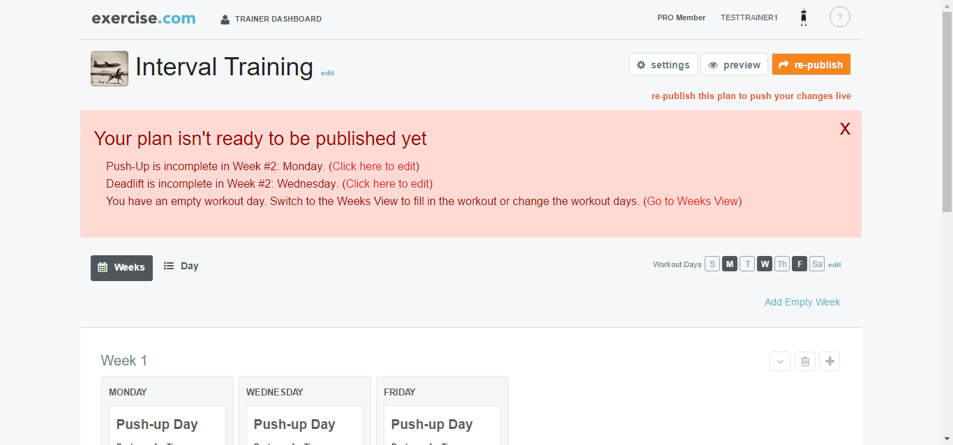Viewport: 953px width, 445px height.
Task: Open TESTTRAINER1 user menu
Action: tap(749, 17)
